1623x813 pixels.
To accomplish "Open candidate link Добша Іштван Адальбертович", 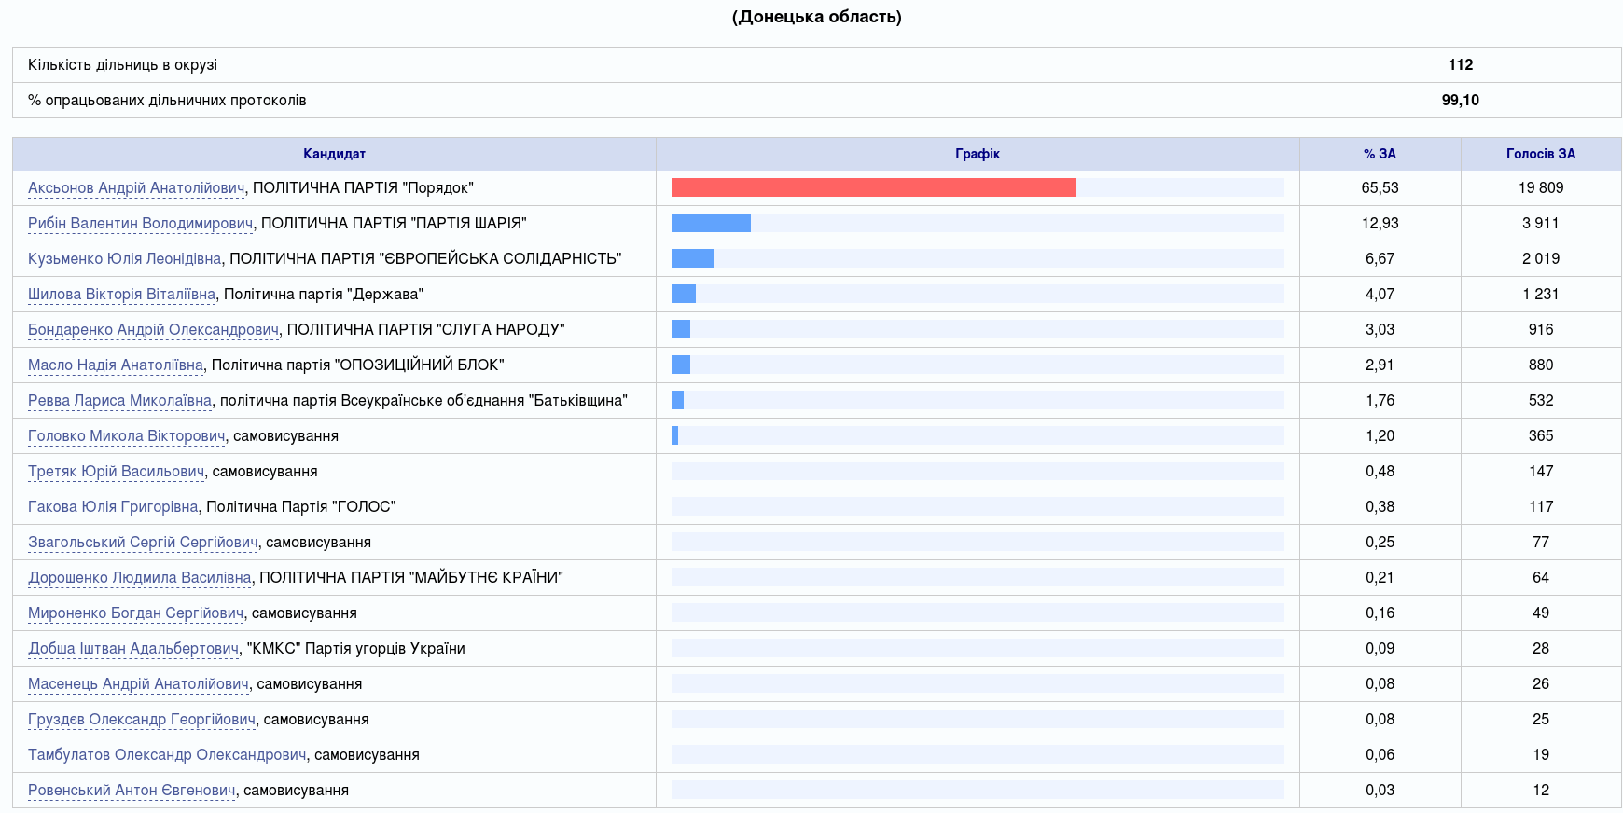I will tap(133, 648).
